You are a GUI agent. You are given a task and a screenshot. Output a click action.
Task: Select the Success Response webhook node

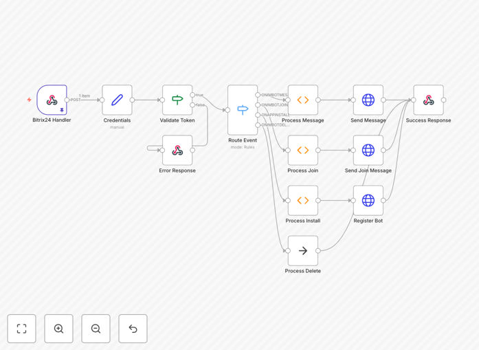(428, 100)
